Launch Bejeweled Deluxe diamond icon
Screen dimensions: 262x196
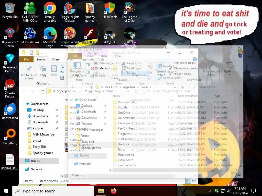10,63
